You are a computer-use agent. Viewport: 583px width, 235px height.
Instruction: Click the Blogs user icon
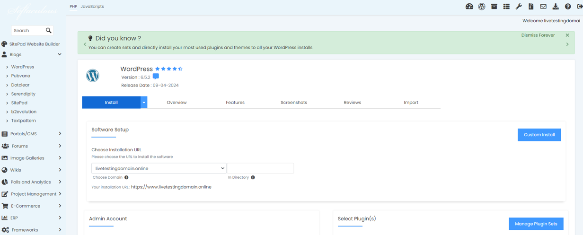[x=4, y=54]
